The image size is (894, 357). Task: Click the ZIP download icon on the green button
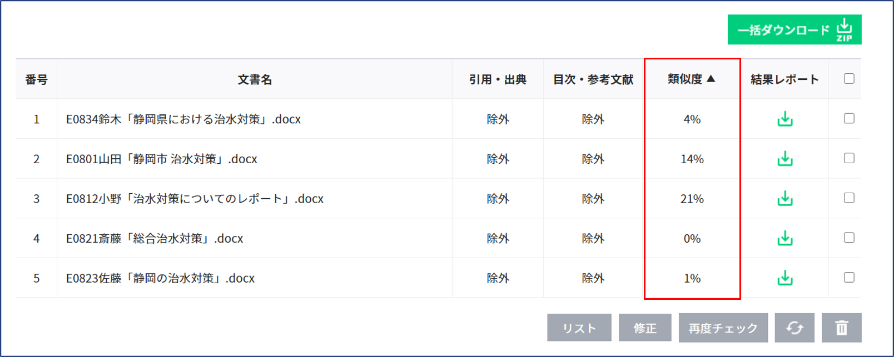[x=843, y=29]
